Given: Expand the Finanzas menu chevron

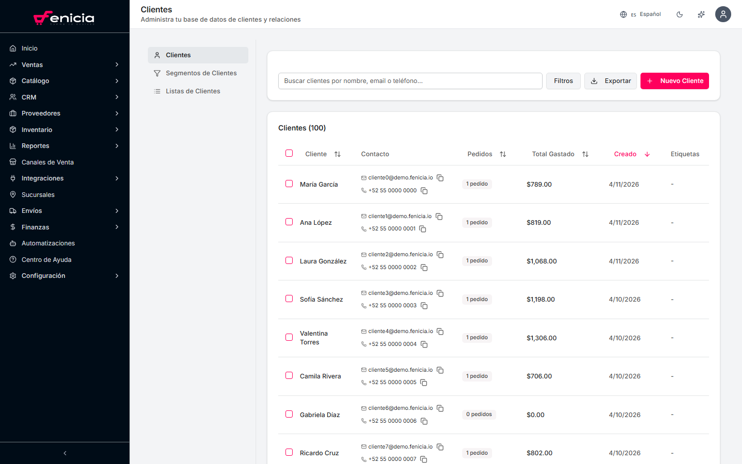Looking at the screenshot, I should click(x=117, y=227).
